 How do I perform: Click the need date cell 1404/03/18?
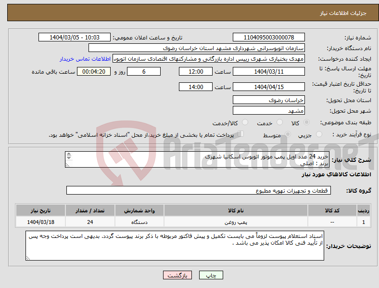[x=40, y=222]
